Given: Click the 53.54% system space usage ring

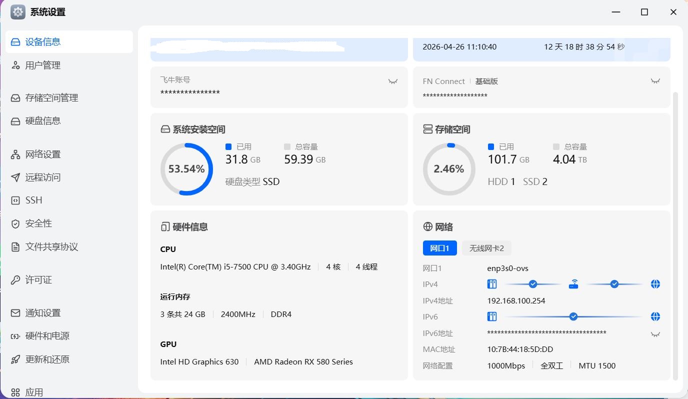Looking at the screenshot, I should pyautogui.click(x=186, y=169).
